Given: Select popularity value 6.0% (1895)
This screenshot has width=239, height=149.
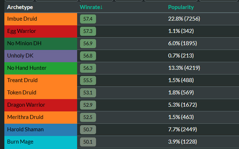Looking at the screenshot, I should click(x=183, y=43).
